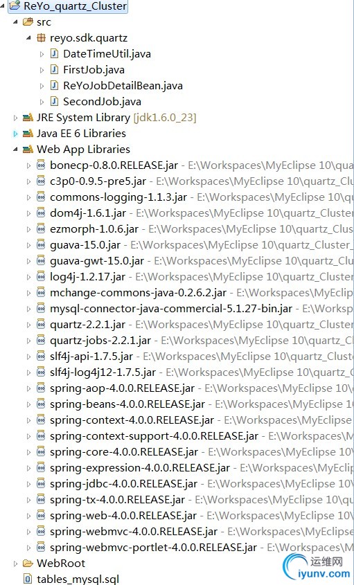Image resolution: width=354 pixels, height=585 pixels.
Task: Select SecondJob.java in the tree
Action: point(102,102)
